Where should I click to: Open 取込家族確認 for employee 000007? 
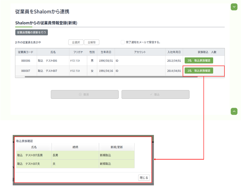click(199, 71)
